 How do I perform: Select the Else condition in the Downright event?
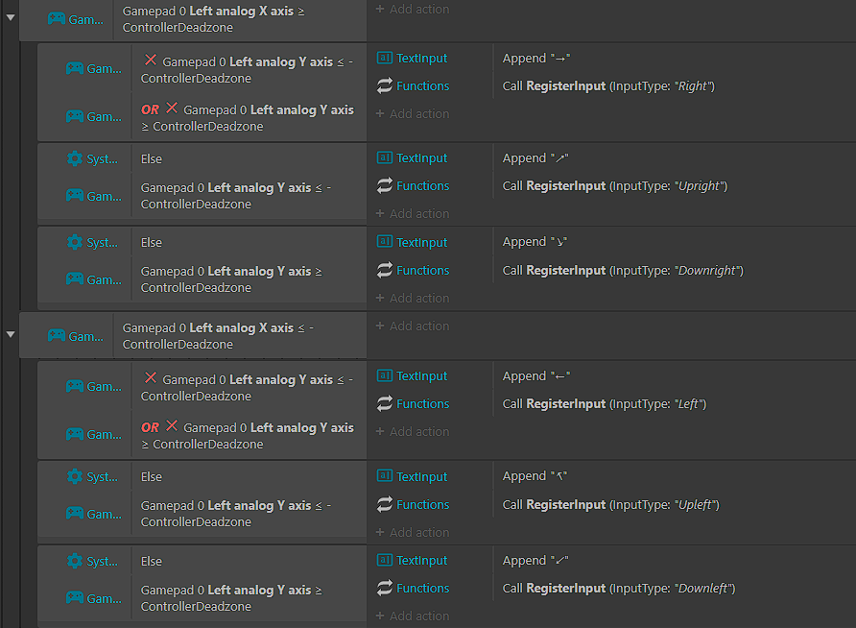(152, 243)
